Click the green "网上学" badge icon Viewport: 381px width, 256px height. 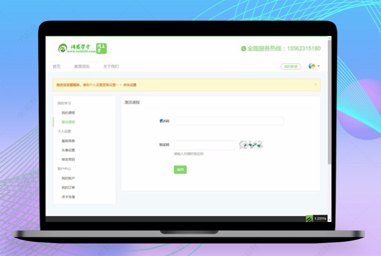point(102,48)
